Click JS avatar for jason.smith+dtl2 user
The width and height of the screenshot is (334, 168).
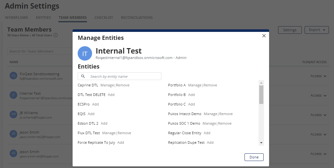click(13, 134)
